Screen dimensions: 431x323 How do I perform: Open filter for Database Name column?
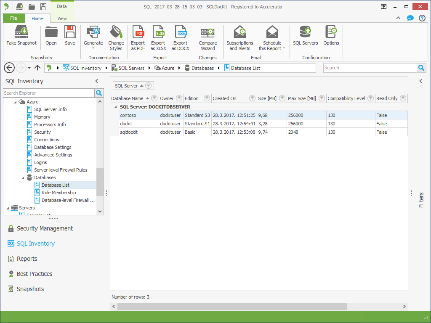click(x=154, y=98)
